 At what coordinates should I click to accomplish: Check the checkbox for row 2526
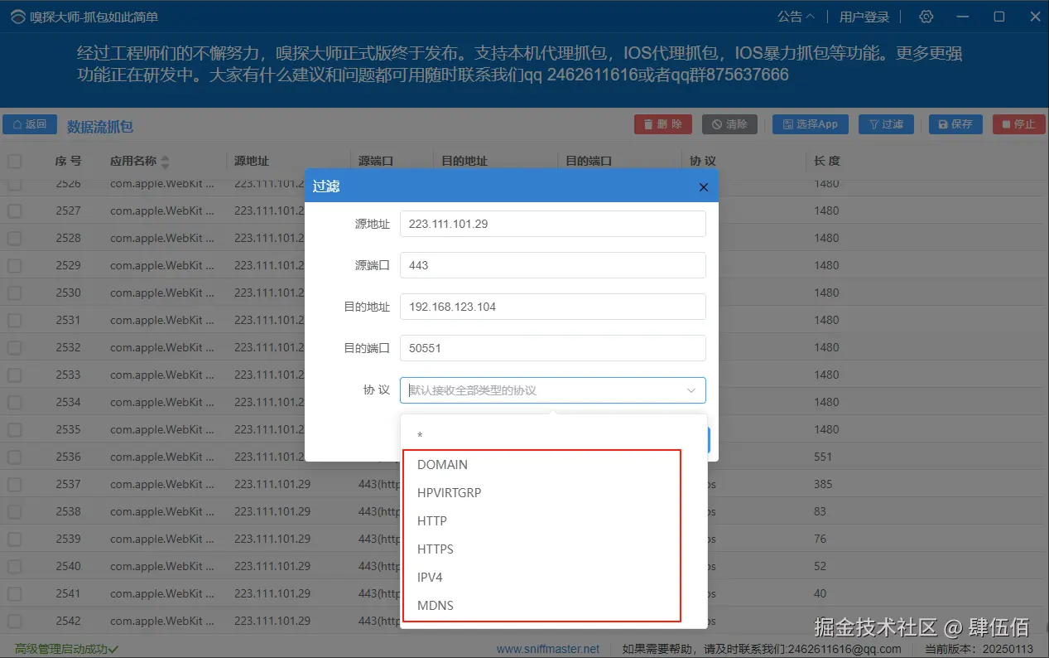[14, 183]
